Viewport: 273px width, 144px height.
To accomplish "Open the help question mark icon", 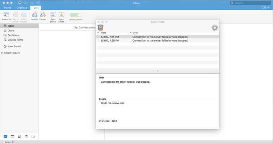I will [x=264, y=8].
